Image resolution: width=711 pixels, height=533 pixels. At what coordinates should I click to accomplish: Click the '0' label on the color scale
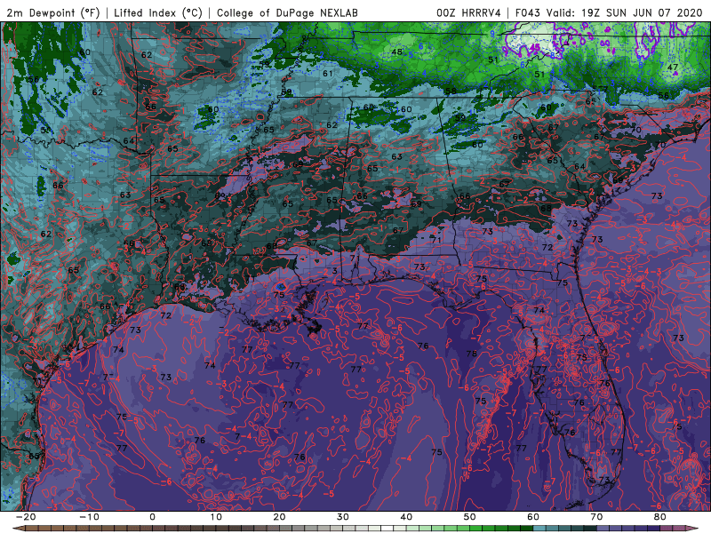coord(152,517)
